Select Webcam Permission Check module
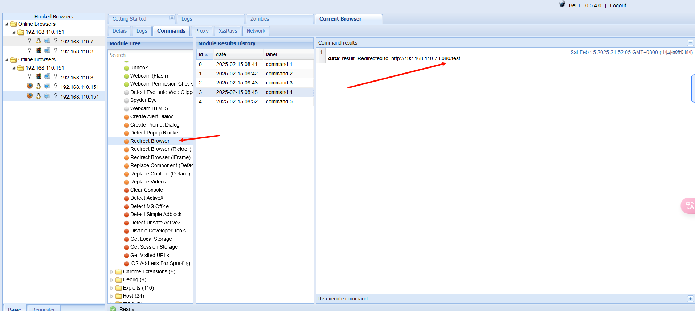This screenshot has width=695, height=311. click(162, 84)
